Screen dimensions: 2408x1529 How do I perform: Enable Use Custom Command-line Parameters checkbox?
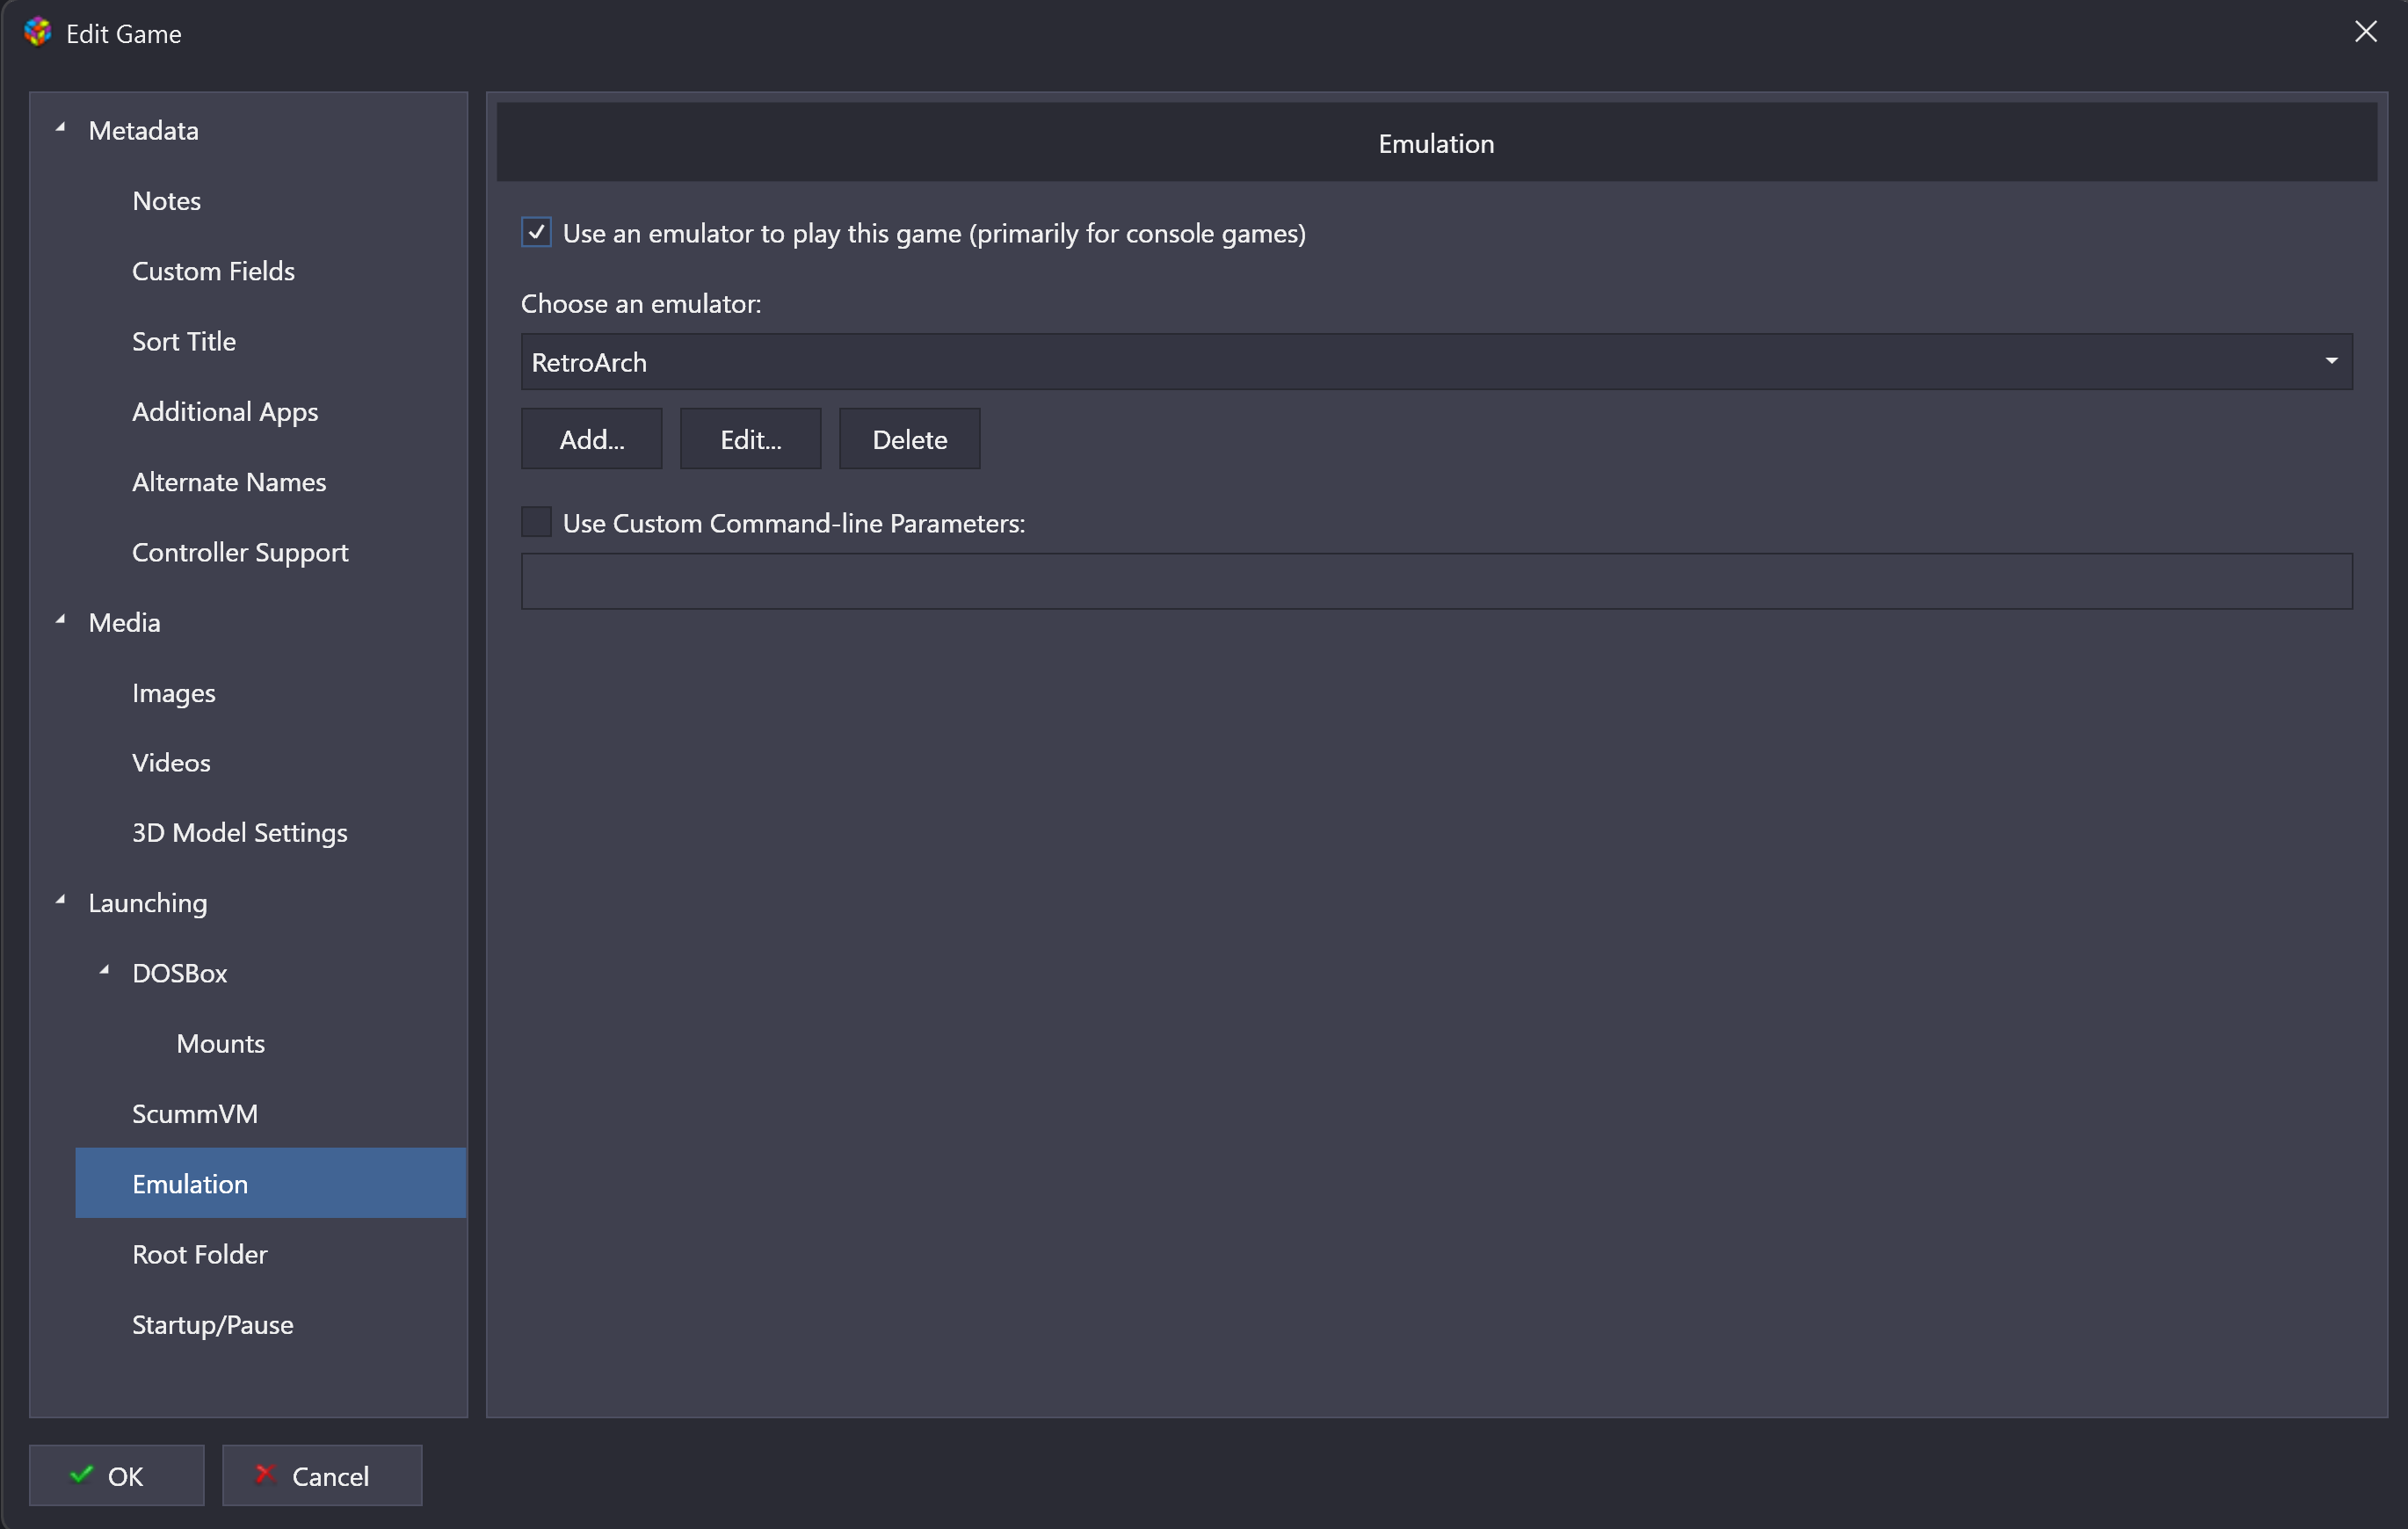coord(536,522)
